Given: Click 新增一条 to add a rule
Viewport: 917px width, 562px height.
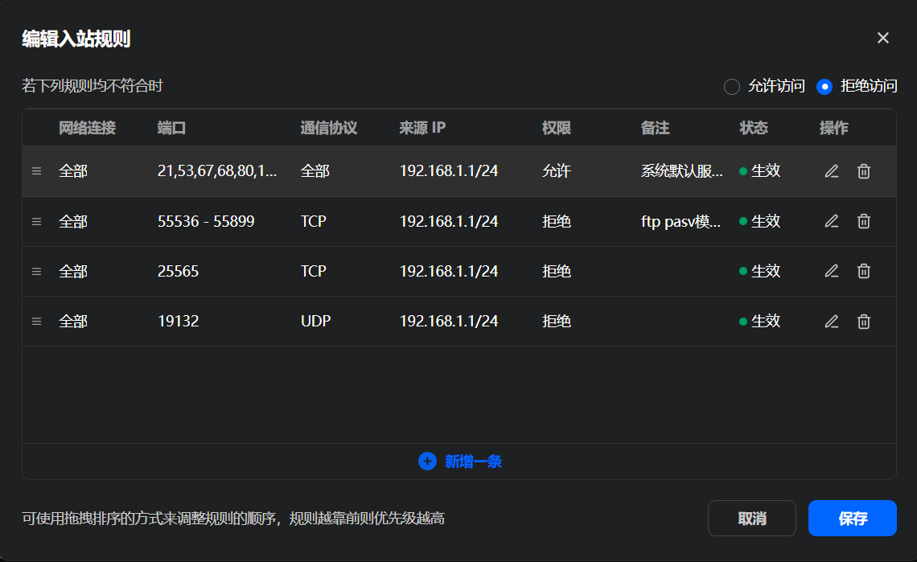Looking at the screenshot, I should pos(460,461).
